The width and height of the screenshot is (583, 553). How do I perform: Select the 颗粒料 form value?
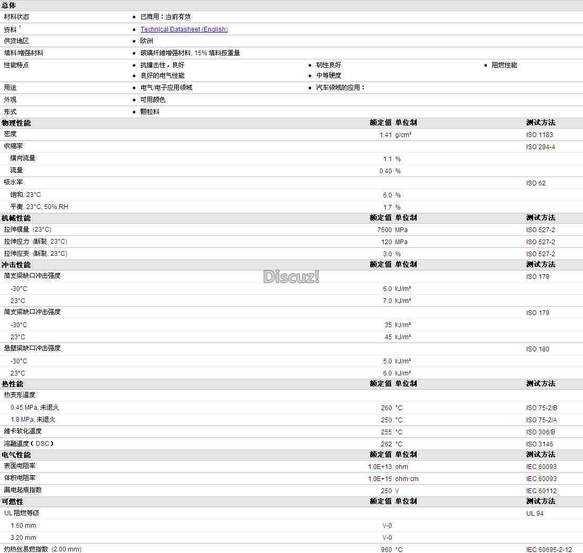[x=150, y=112]
